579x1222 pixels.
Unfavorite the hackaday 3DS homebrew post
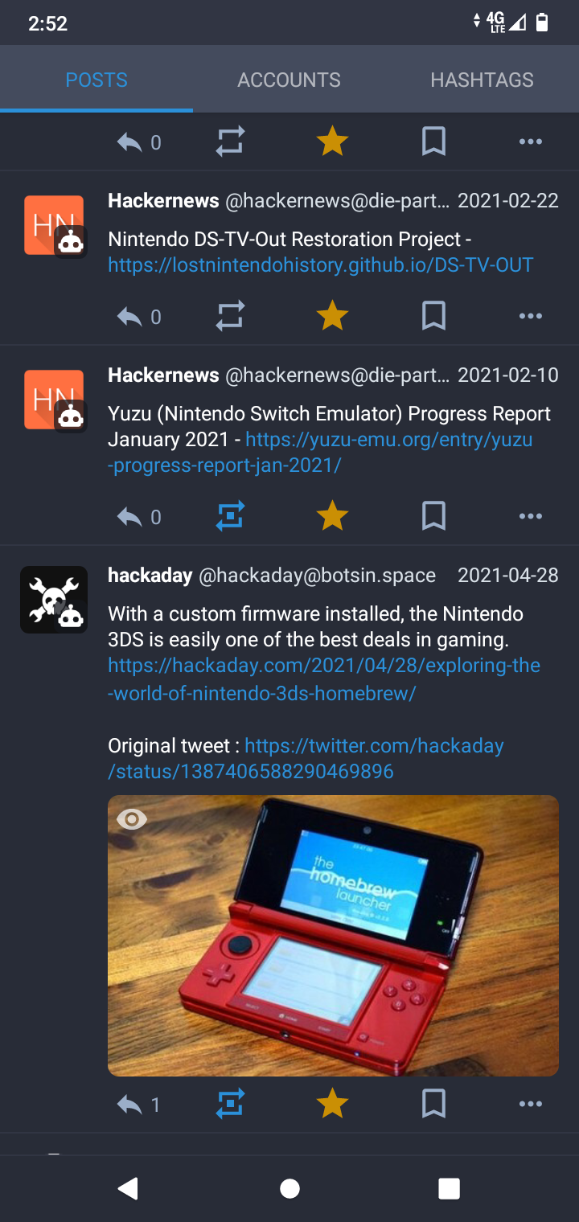coord(332,1105)
